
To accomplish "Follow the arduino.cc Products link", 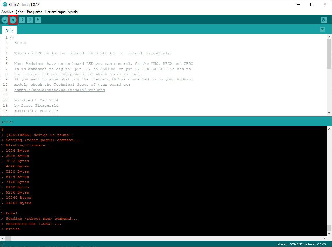I will tap(60, 90).
